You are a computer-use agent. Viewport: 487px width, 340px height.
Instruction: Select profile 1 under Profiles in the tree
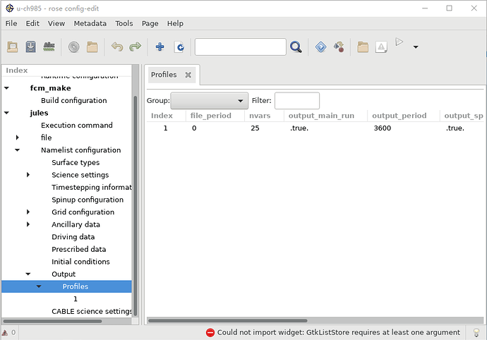[x=76, y=299]
